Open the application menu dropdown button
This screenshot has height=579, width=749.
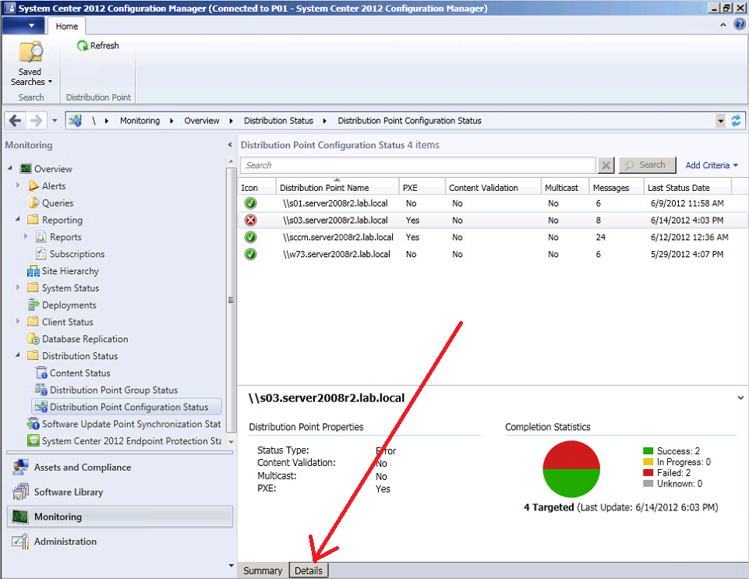point(24,26)
